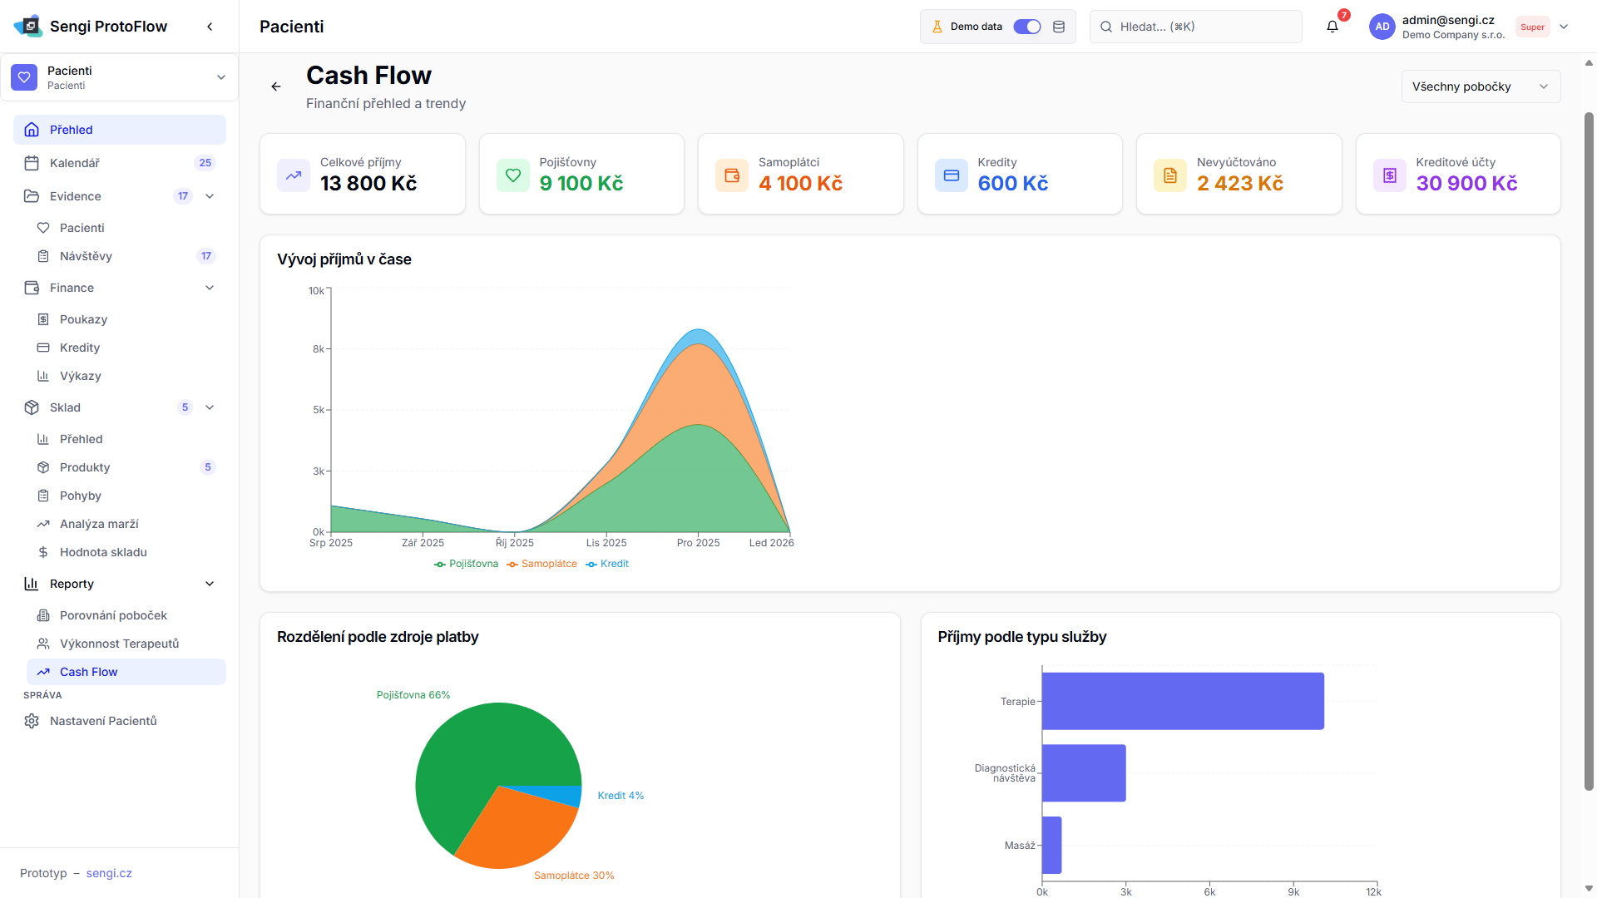Toggle Samoplátce series in chart legend
The width and height of the screenshot is (1597, 898).
point(541,564)
